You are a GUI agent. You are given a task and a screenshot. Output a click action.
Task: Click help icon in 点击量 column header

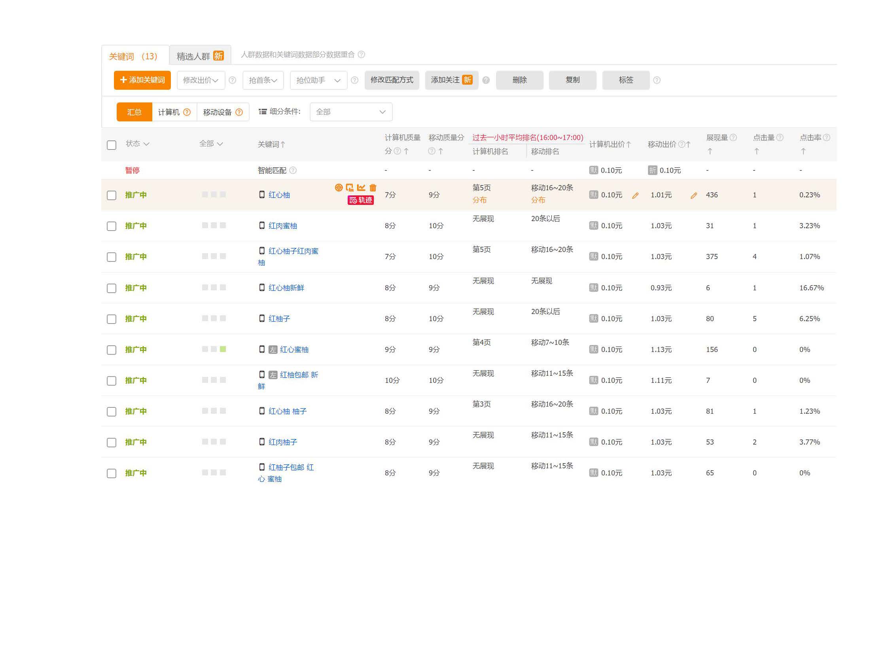[780, 138]
